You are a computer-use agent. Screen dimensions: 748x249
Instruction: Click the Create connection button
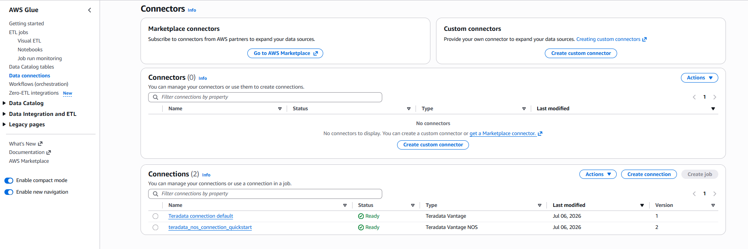coord(649,174)
